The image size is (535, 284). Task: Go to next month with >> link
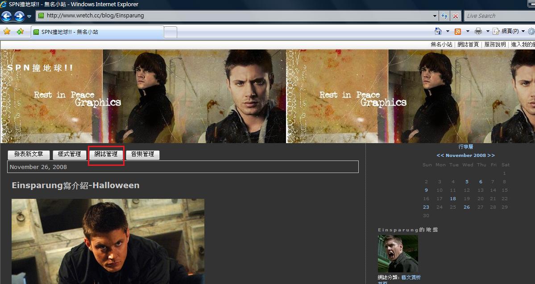pos(491,156)
